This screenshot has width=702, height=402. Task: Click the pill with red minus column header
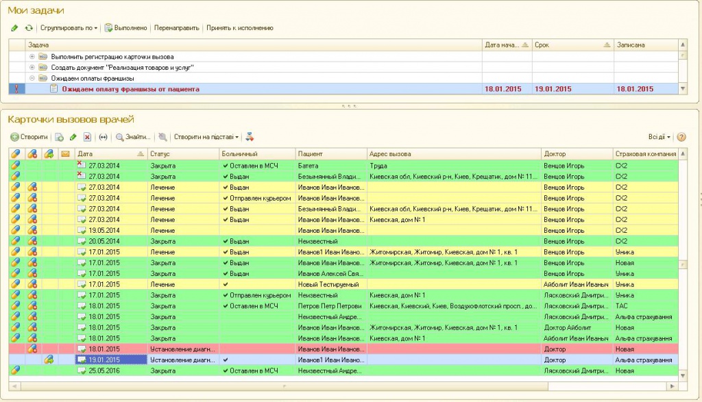click(32, 154)
